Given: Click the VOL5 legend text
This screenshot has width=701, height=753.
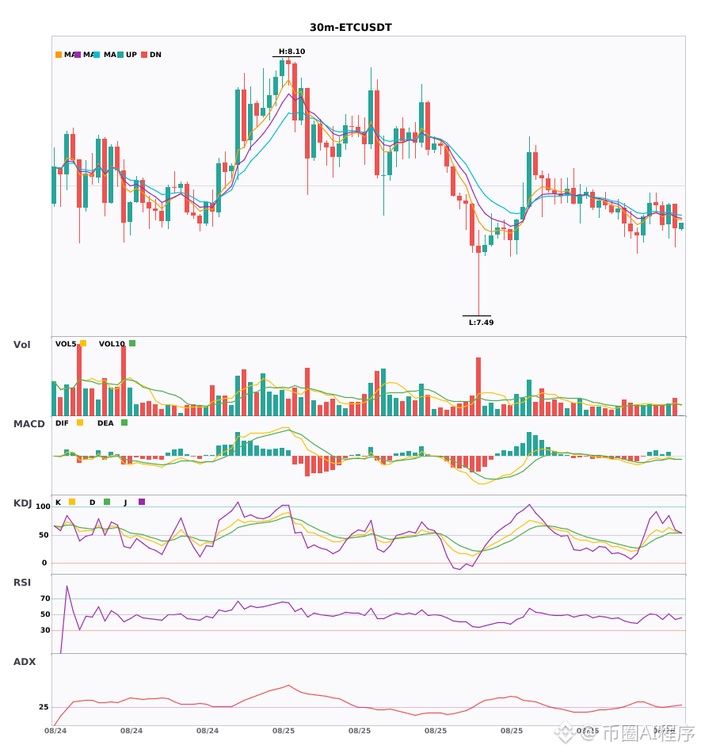Looking at the screenshot, I should point(66,344).
